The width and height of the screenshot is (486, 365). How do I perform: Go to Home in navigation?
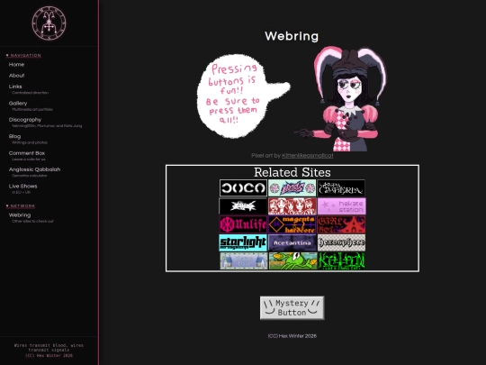(x=16, y=65)
